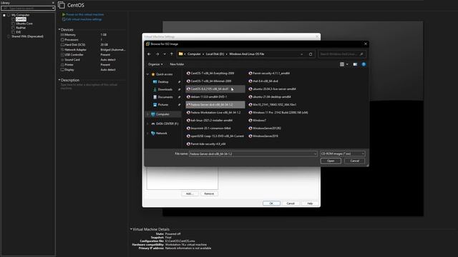Click Edit virtual machine settings link
The width and height of the screenshot is (458, 257).
(82, 19)
